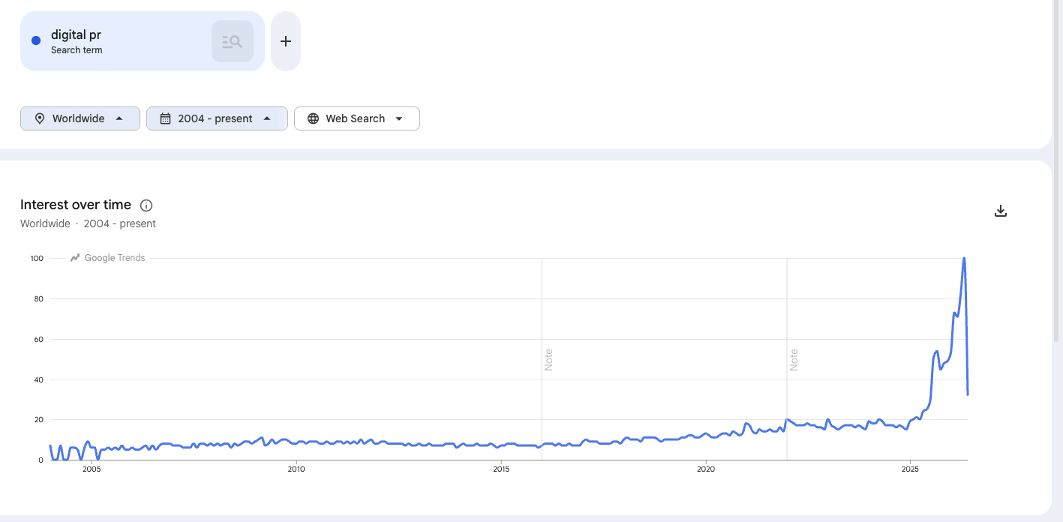The image size is (1063, 522).
Task: Download the Interest over time chart data
Action: pos(1000,211)
